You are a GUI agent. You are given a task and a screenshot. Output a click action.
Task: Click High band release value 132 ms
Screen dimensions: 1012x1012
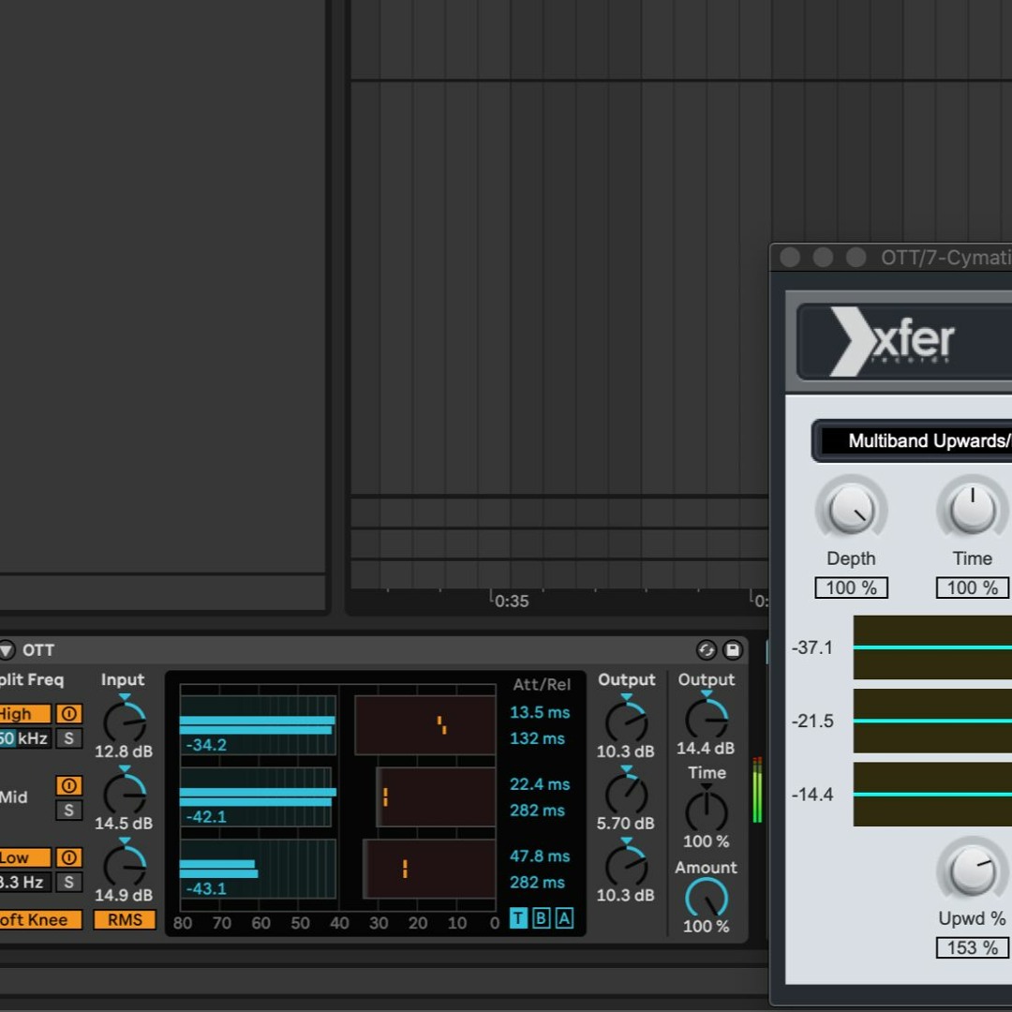(537, 738)
